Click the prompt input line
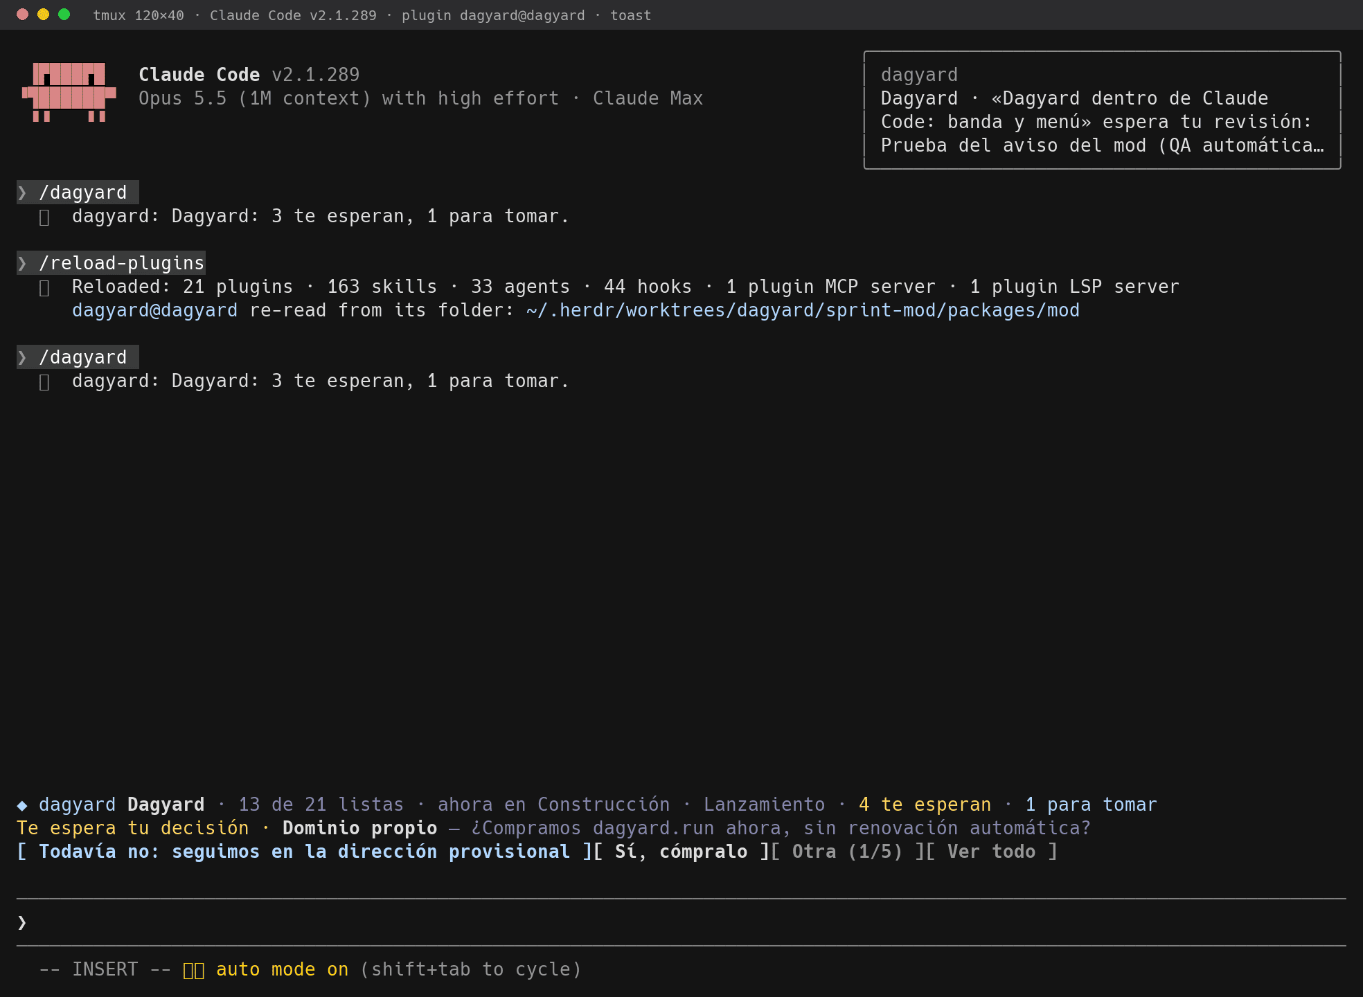The height and width of the screenshot is (997, 1363). [681, 922]
